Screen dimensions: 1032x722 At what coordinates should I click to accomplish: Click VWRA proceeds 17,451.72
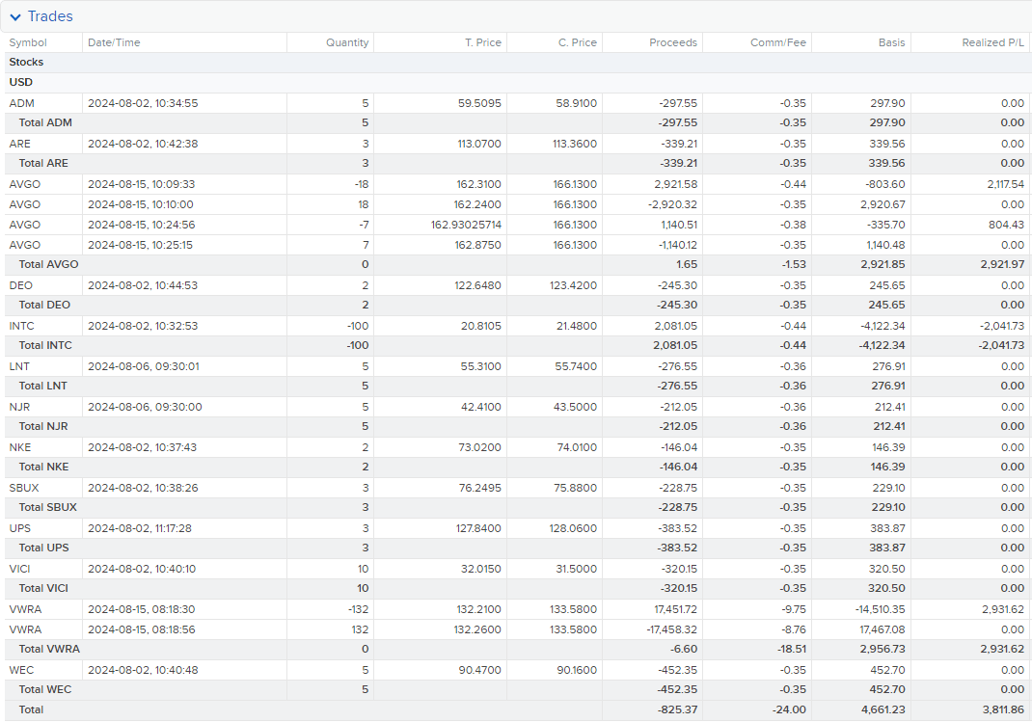pyautogui.click(x=675, y=609)
